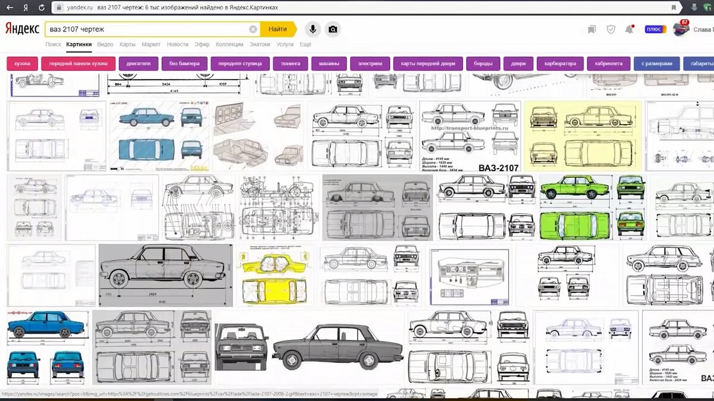Apply the 'карбюратора' filter chip
The image size is (714, 401).
560,64
